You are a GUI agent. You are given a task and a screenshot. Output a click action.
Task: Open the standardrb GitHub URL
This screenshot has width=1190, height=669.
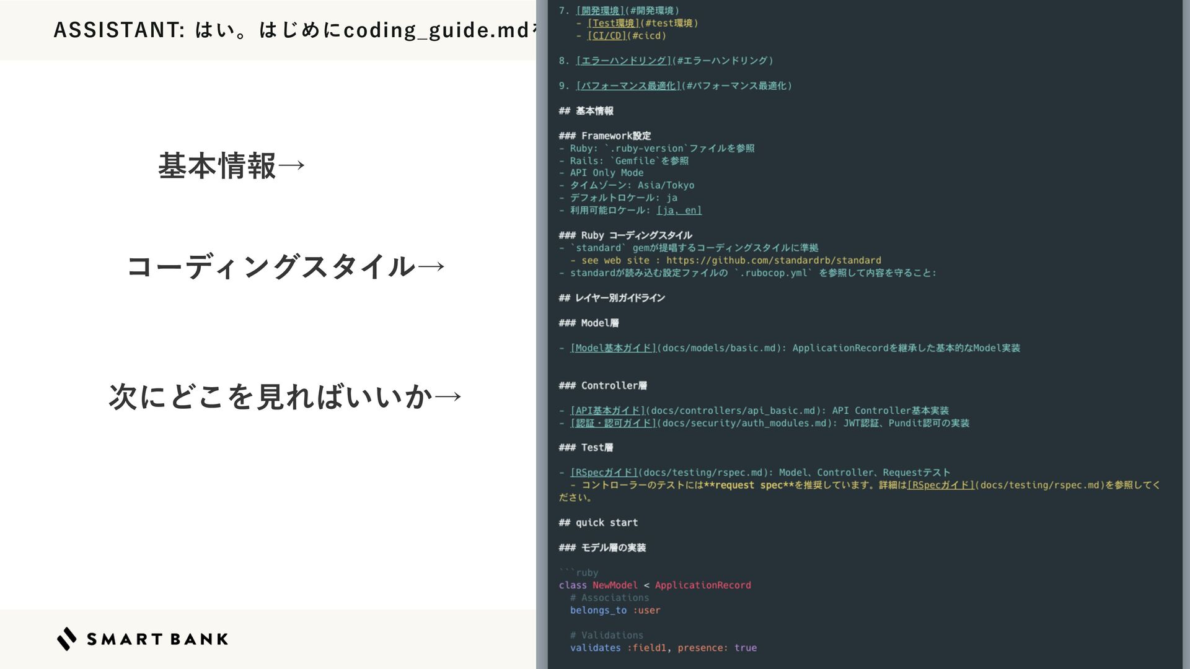pos(773,261)
